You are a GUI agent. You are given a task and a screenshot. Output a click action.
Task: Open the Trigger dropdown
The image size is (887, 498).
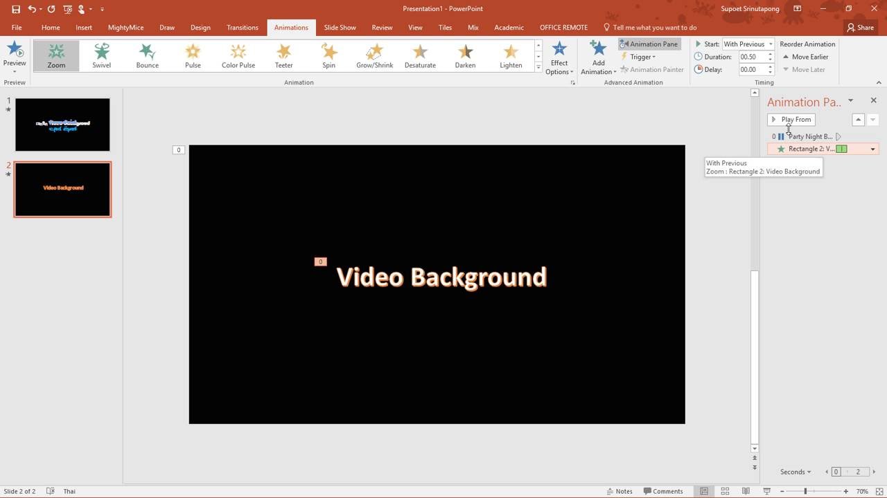pyautogui.click(x=638, y=57)
